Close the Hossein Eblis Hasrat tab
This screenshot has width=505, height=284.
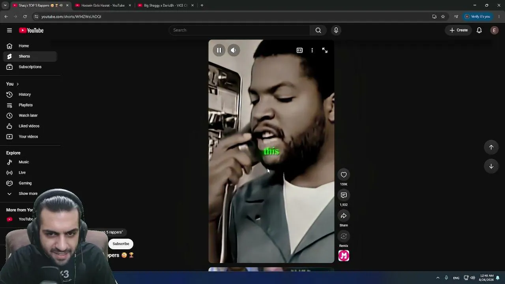[130, 6]
